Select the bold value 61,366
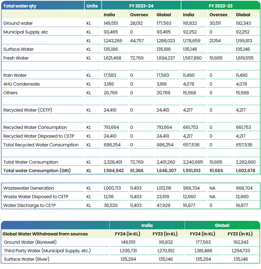 click(137, 171)
